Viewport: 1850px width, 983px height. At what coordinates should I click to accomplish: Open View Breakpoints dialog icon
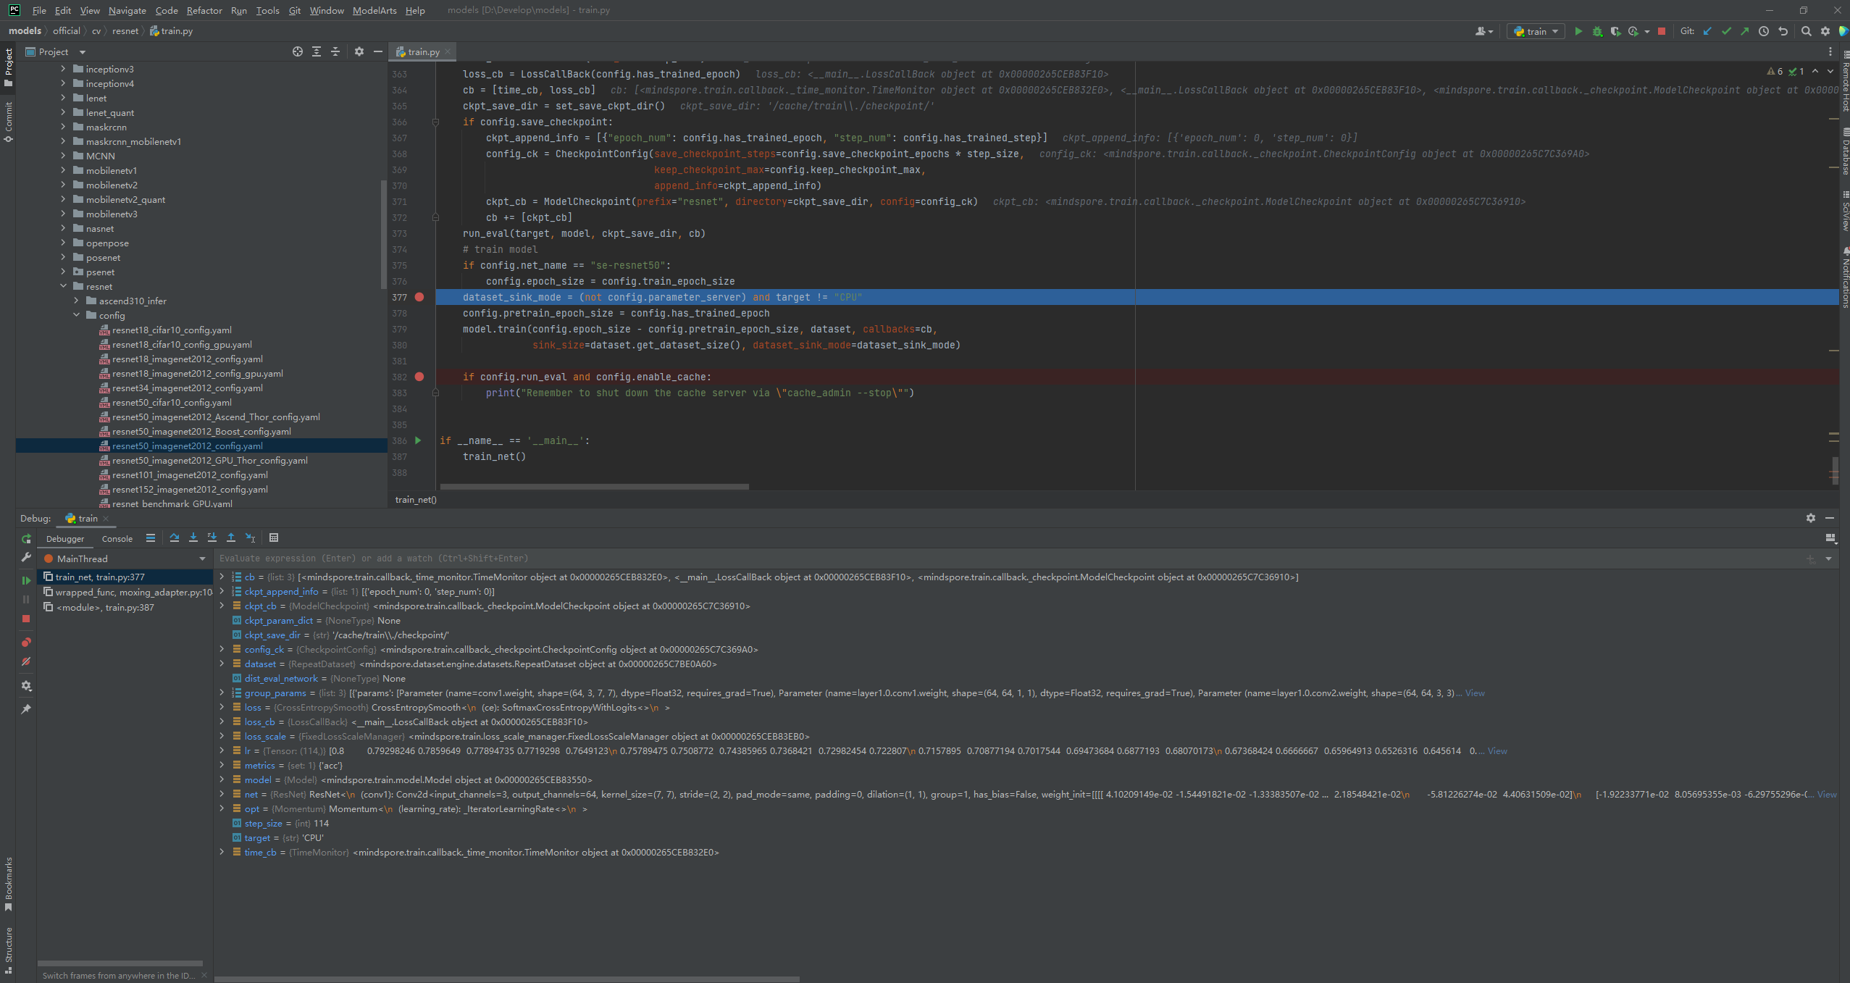[x=26, y=643]
